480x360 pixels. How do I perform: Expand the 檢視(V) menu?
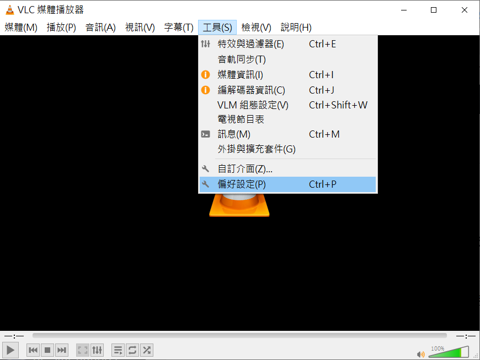click(x=256, y=28)
